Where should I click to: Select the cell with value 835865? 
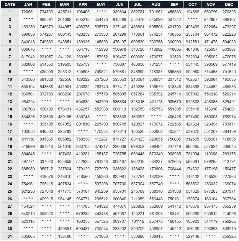[x=28, y=236]
